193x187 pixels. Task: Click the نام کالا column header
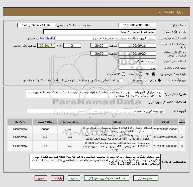click(117, 122)
